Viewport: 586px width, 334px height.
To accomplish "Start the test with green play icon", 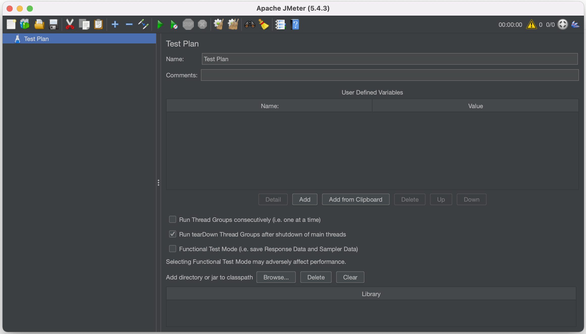I will pos(160,25).
